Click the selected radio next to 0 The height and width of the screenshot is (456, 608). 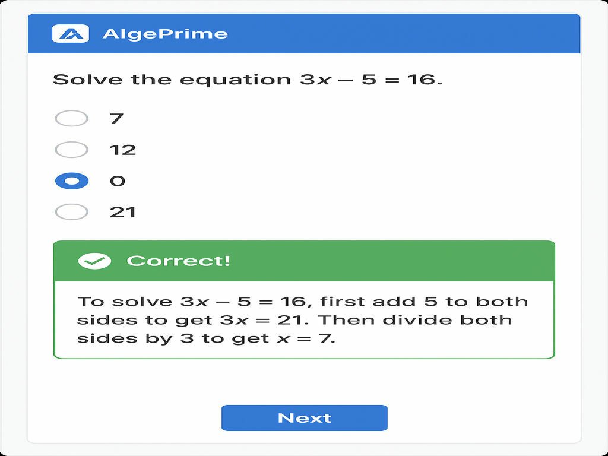[x=71, y=180]
